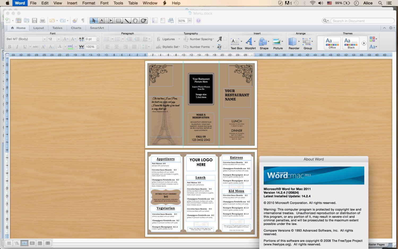
Task: Expand the Ligatures dropdown
Action: pos(179,39)
